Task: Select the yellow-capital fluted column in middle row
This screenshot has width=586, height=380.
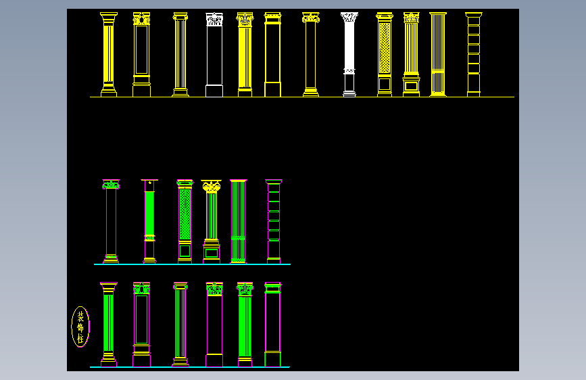Action: tap(211, 221)
